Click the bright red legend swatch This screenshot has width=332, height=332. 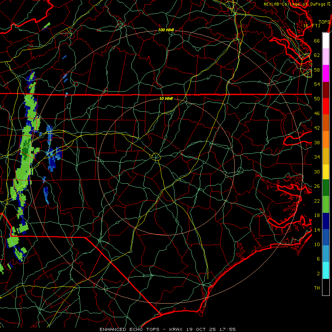click(x=326, y=106)
